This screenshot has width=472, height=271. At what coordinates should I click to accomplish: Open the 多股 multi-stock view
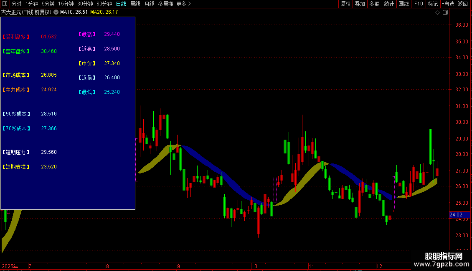[375, 4]
